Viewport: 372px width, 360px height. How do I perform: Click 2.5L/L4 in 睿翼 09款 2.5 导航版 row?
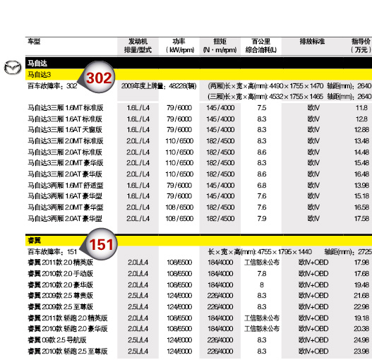138,340
